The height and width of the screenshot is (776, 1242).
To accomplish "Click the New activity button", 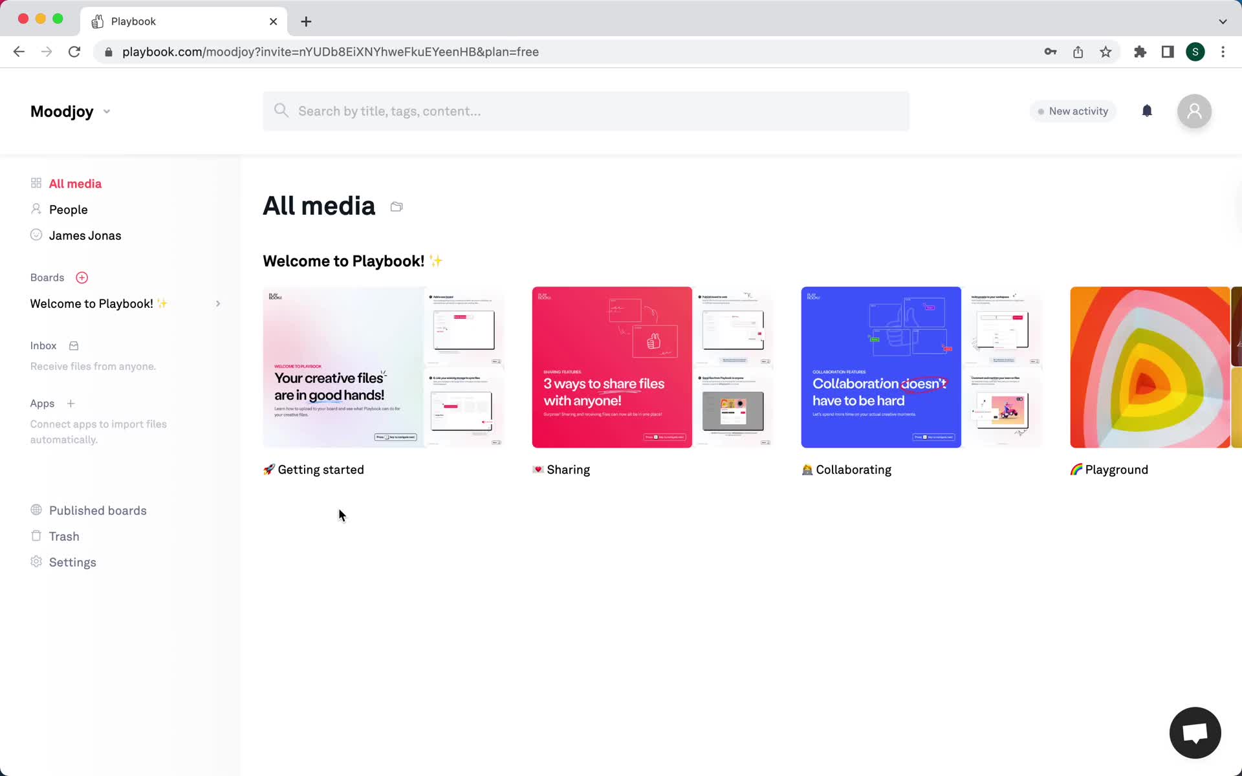I will 1072,111.
